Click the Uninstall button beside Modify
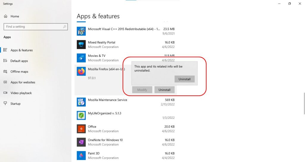 164,90
